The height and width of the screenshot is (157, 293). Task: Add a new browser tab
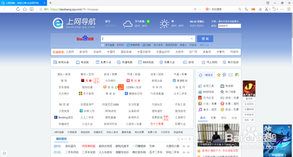coord(50,3)
